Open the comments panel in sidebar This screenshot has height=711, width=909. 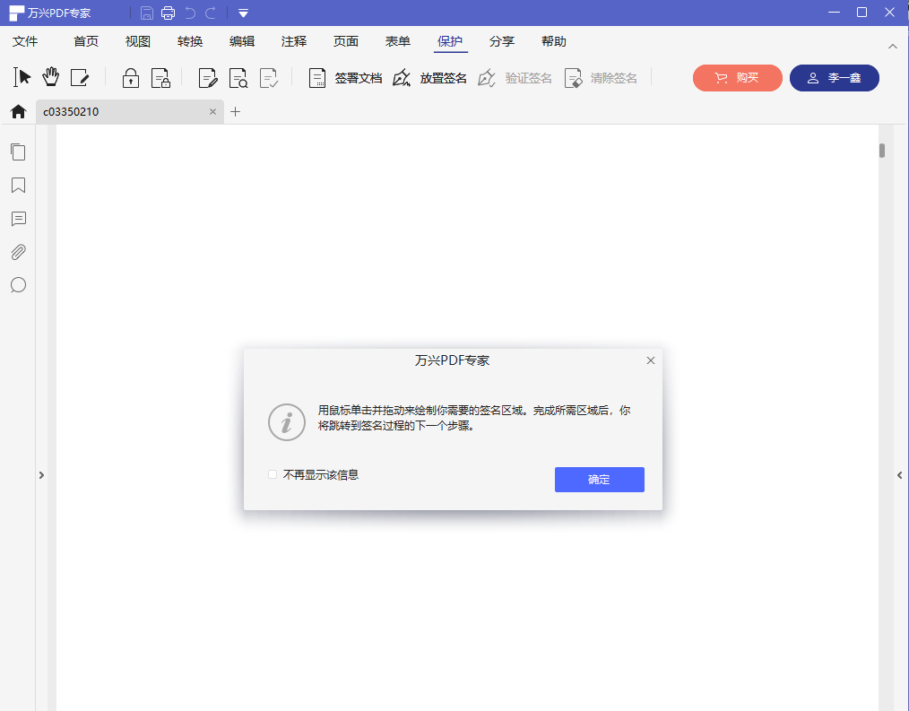19,219
